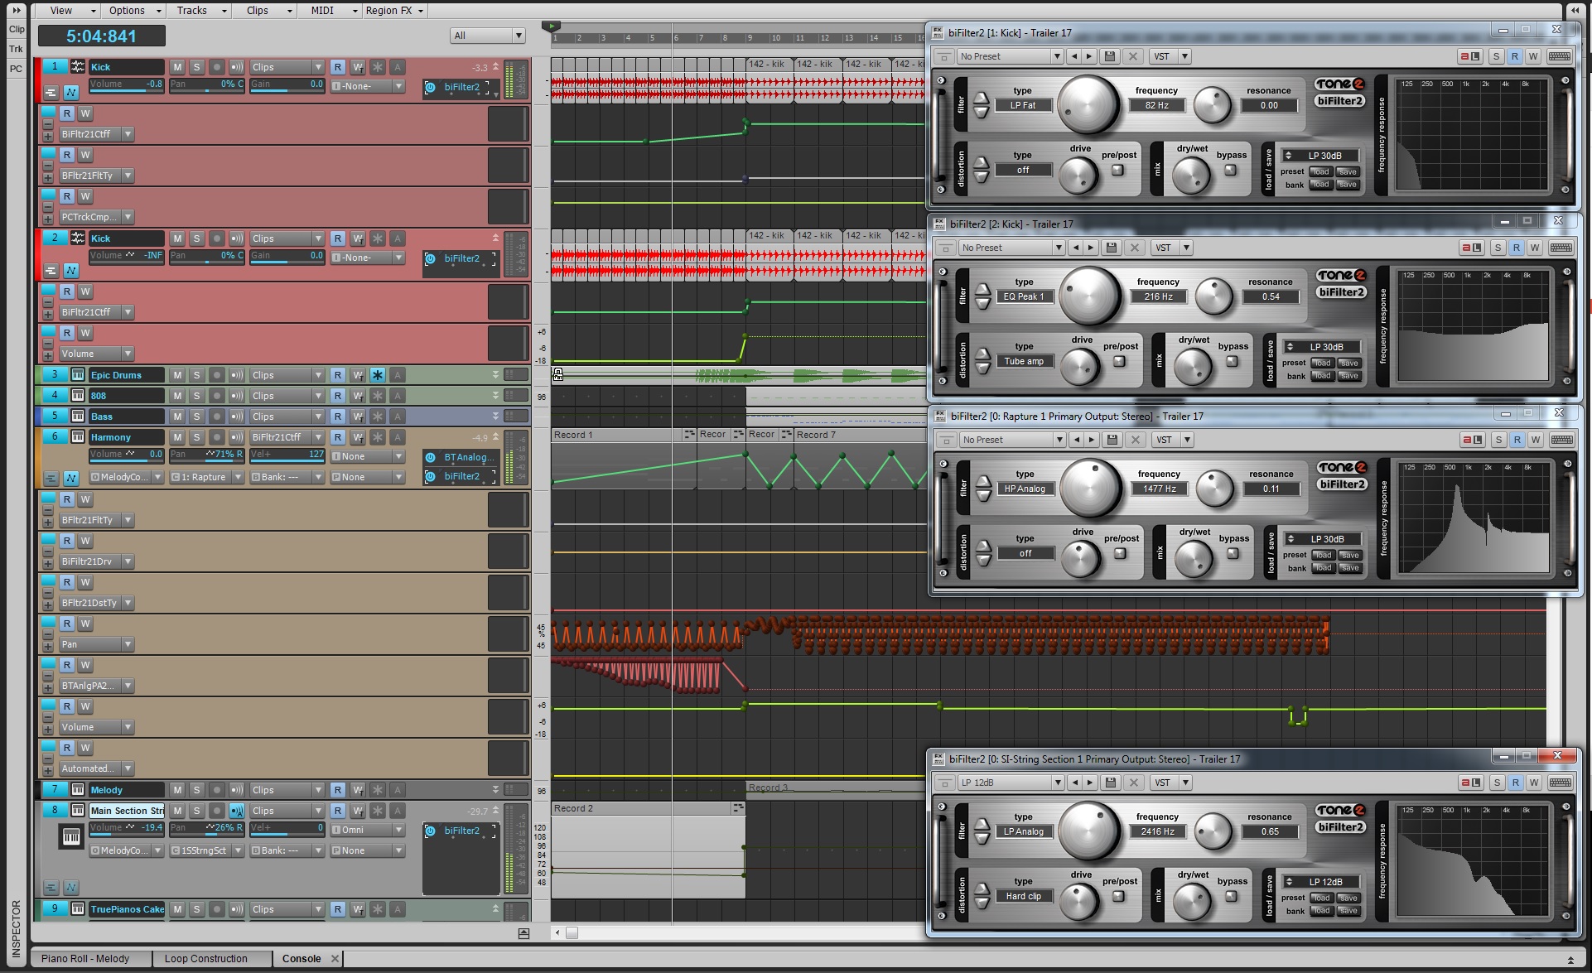The height and width of the screenshot is (973, 1592).
Task: Click preset save button in biFilter2 Rapture window
Action: [1350, 556]
